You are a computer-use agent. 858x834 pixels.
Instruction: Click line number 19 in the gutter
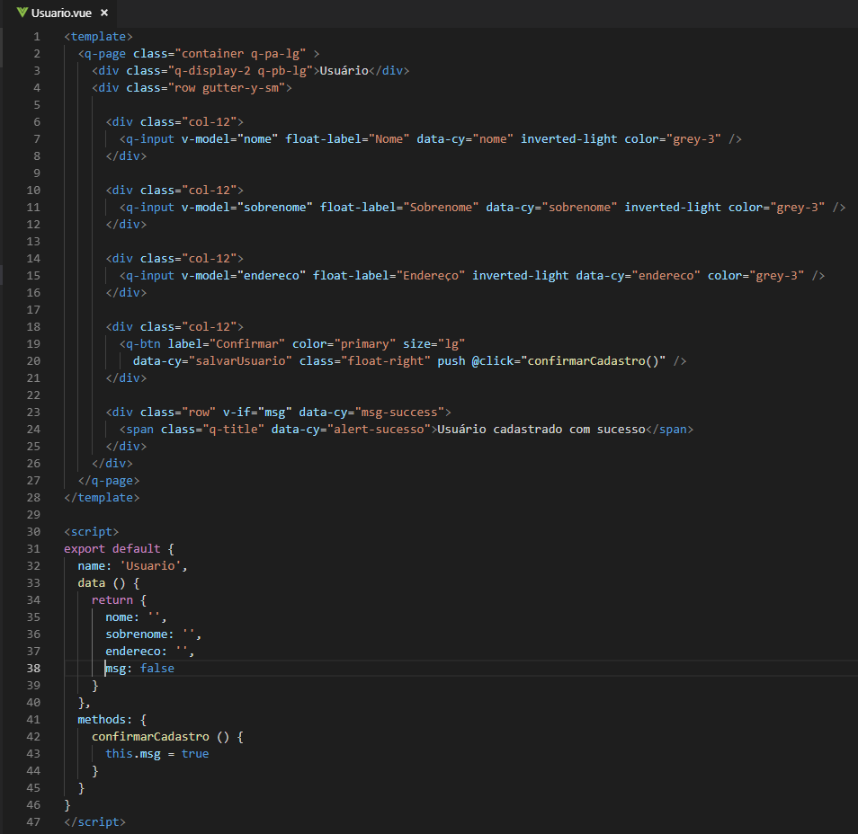click(33, 343)
